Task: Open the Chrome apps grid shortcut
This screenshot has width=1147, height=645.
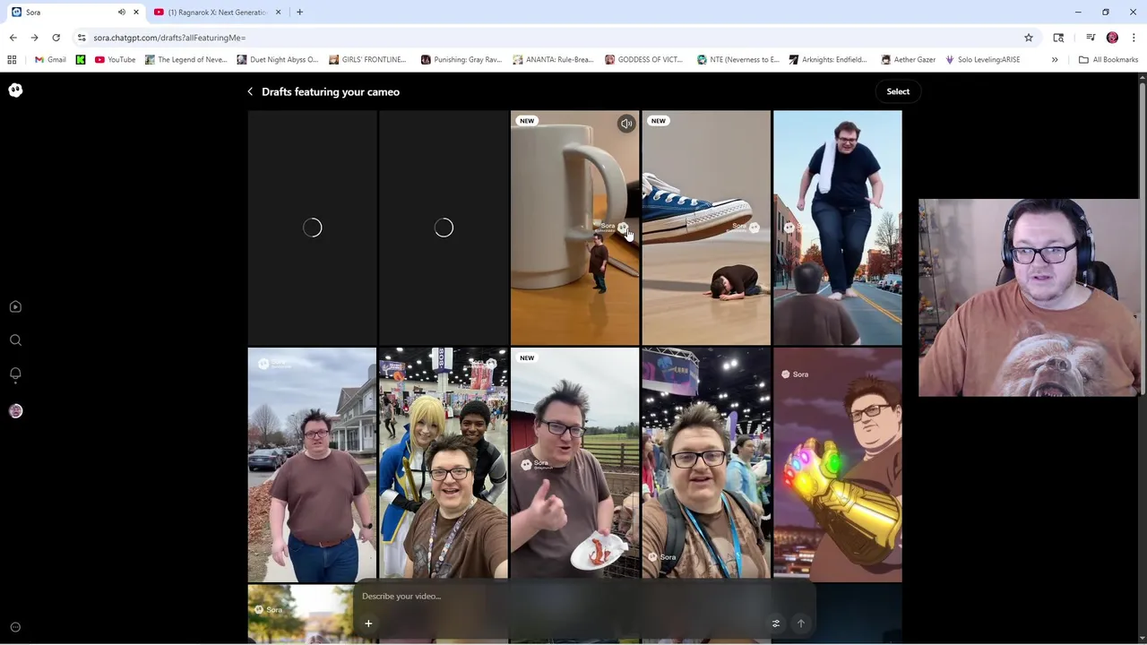Action: pyautogui.click(x=12, y=60)
